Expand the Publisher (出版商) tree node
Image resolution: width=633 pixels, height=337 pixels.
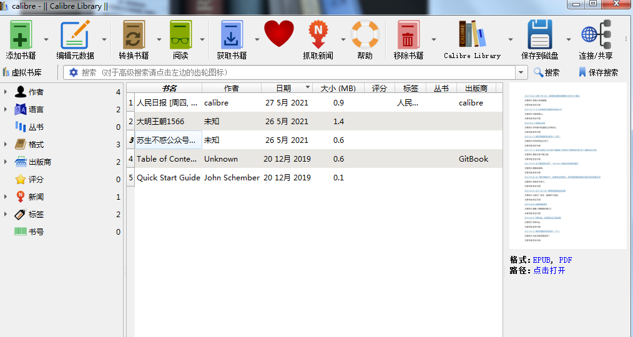coord(5,162)
